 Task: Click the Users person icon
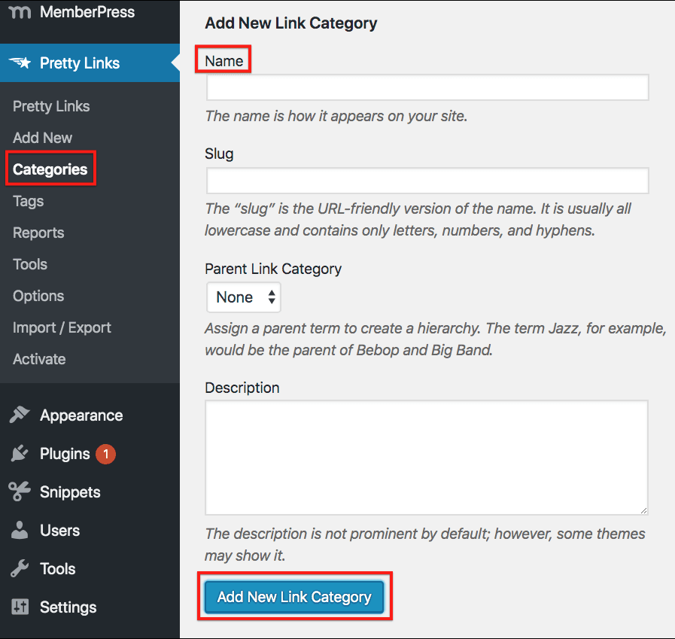(20, 531)
